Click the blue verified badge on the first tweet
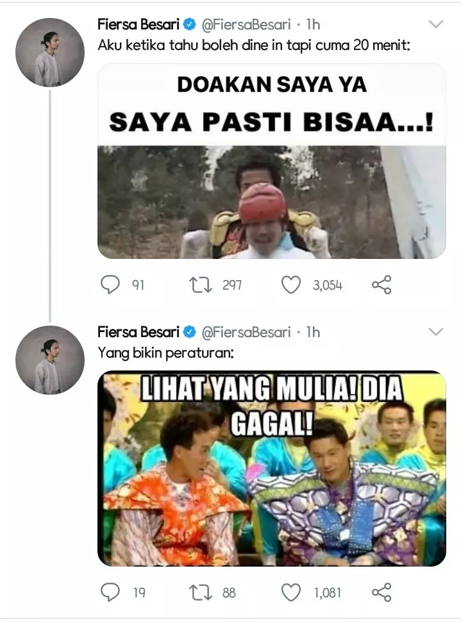The image size is (461, 623). pos(188,24)
